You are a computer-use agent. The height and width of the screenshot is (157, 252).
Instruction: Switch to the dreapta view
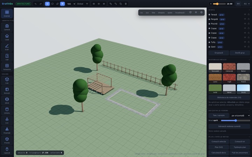(161, 13)
